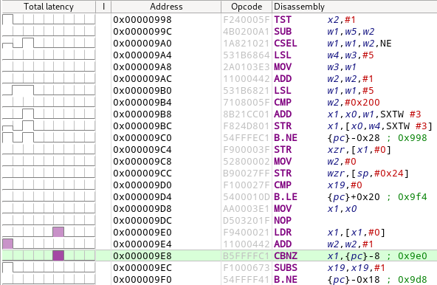Viewport: 437px width, 285px height.
Task: Select opcode F9400021 in the LDR row
Action: coord(246,232)
